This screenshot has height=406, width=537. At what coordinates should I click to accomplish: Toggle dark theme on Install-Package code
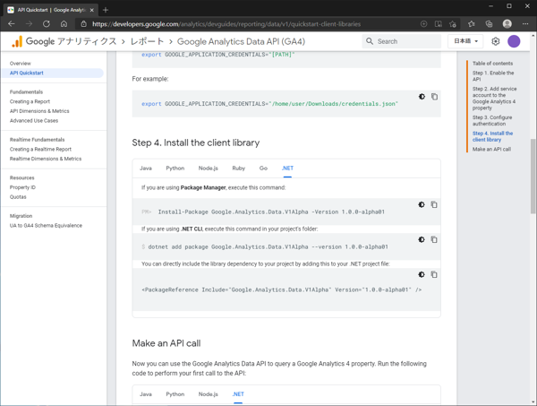tap(422, 204)
